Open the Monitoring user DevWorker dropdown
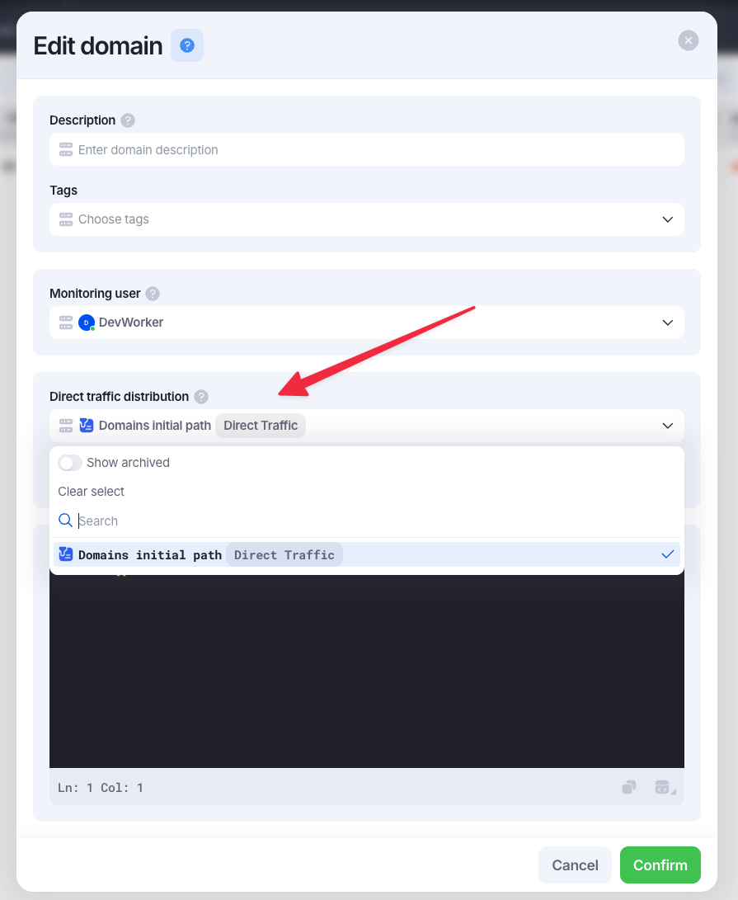Screen dimensions: 738x900 367,323
